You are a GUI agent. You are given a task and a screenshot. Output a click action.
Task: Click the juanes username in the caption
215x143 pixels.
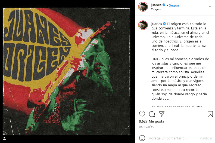(157, 24)
